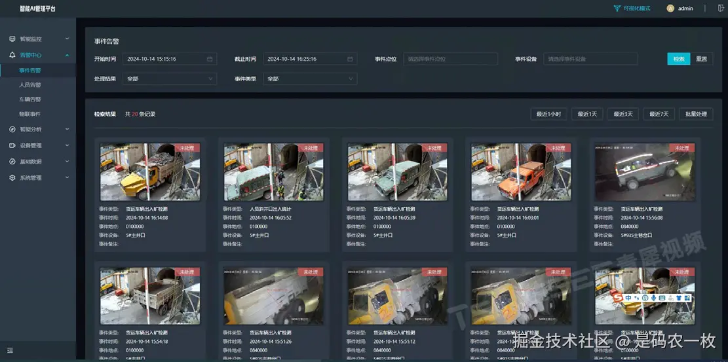Open the 智能监控 sidebar menu
Image resolution: width=728 pixels, height=362 pixels.
pyautogui.click(x=38, y=39)
